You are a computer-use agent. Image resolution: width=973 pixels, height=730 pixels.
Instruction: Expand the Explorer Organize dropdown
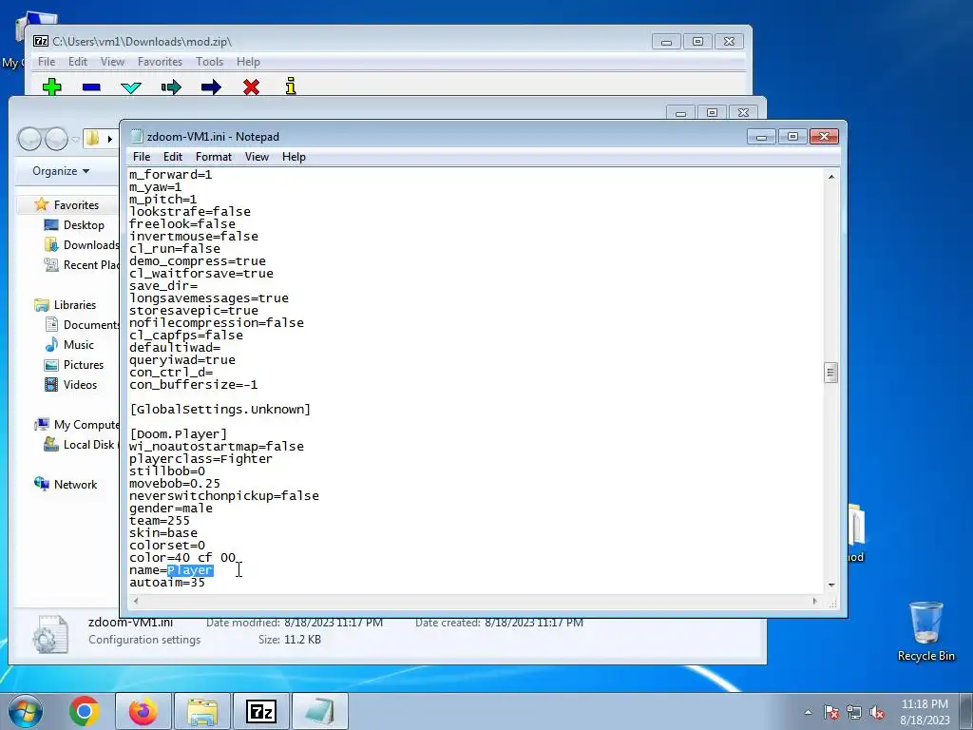click(61, 171)
